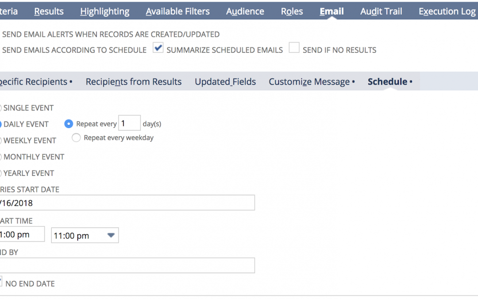Click the Series Start Date field
This screenshot has height=299, width=478.
[x=127, y=202]
